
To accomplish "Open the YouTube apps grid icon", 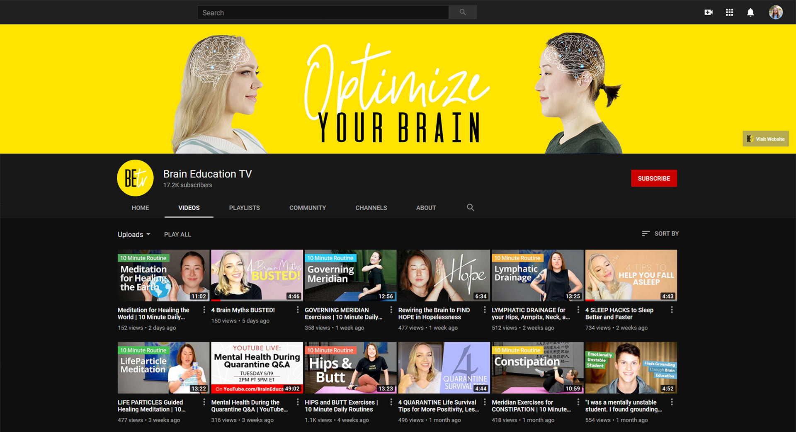I will (730, 12).
